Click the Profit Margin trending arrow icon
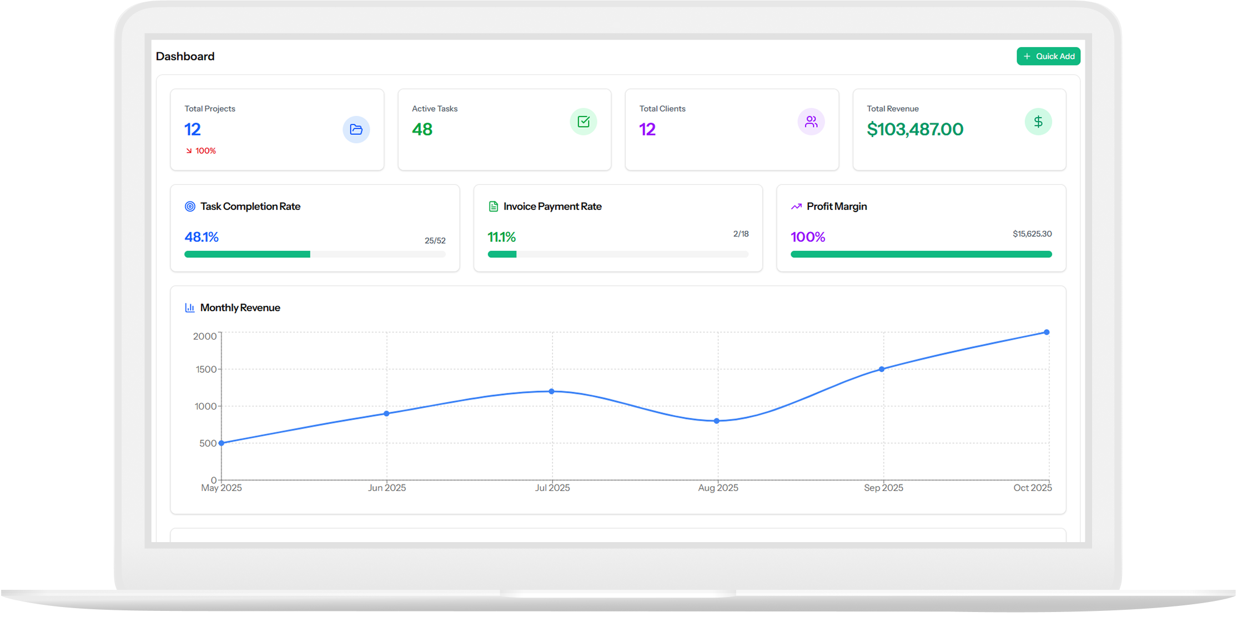The width and height of the screenshot is (1237, 617). (796, 206)
